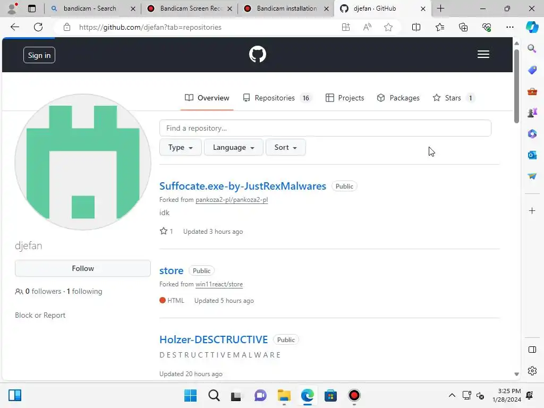544x408 pixels.
Task: Open a new browser tab
Action: tap(440, 8)
